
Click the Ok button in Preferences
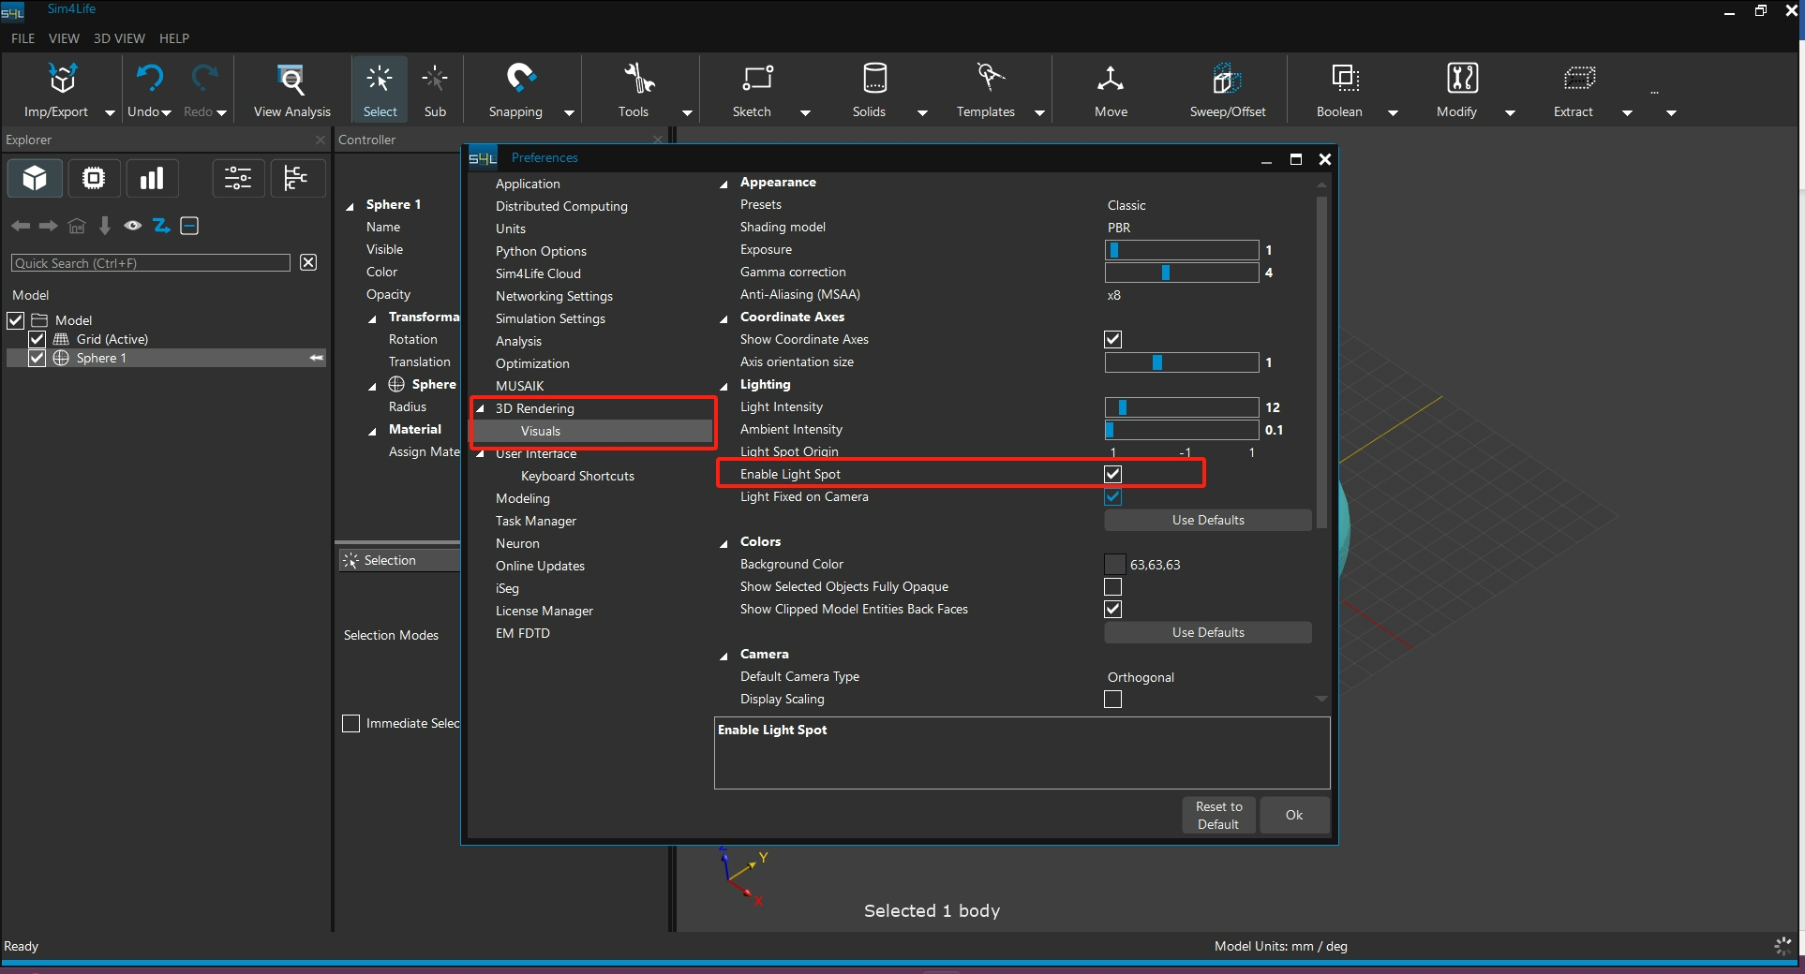click(1293, 816)
